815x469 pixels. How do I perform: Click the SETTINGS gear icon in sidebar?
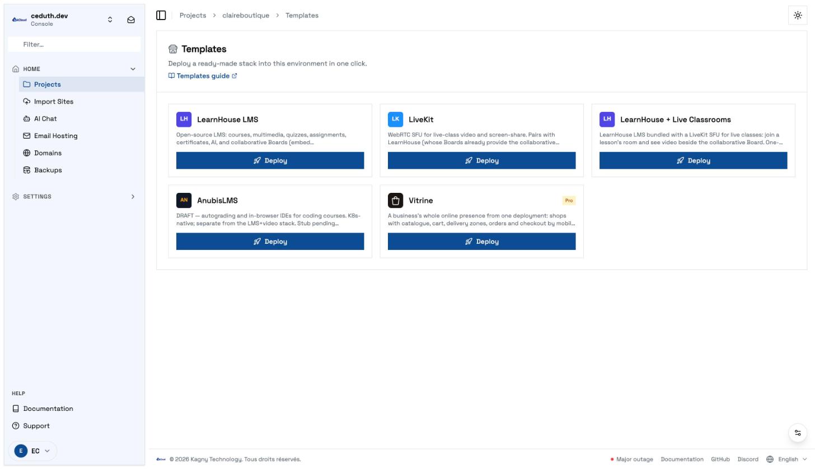(x=16, y=197)
